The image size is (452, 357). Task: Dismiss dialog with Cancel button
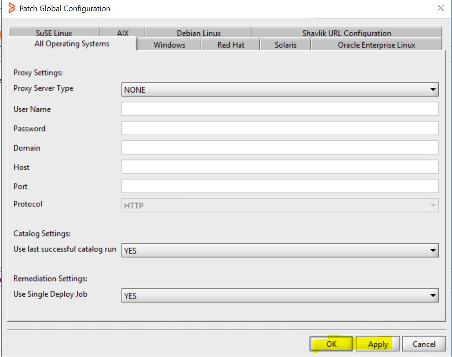pos(424,344)
